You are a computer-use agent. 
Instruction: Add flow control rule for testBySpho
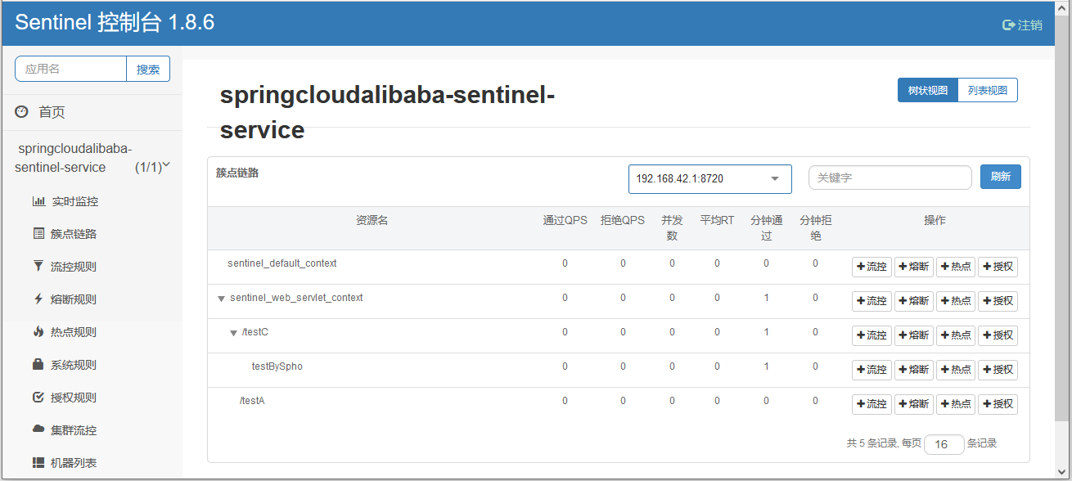pyautogui.click(x=872, y=370)
